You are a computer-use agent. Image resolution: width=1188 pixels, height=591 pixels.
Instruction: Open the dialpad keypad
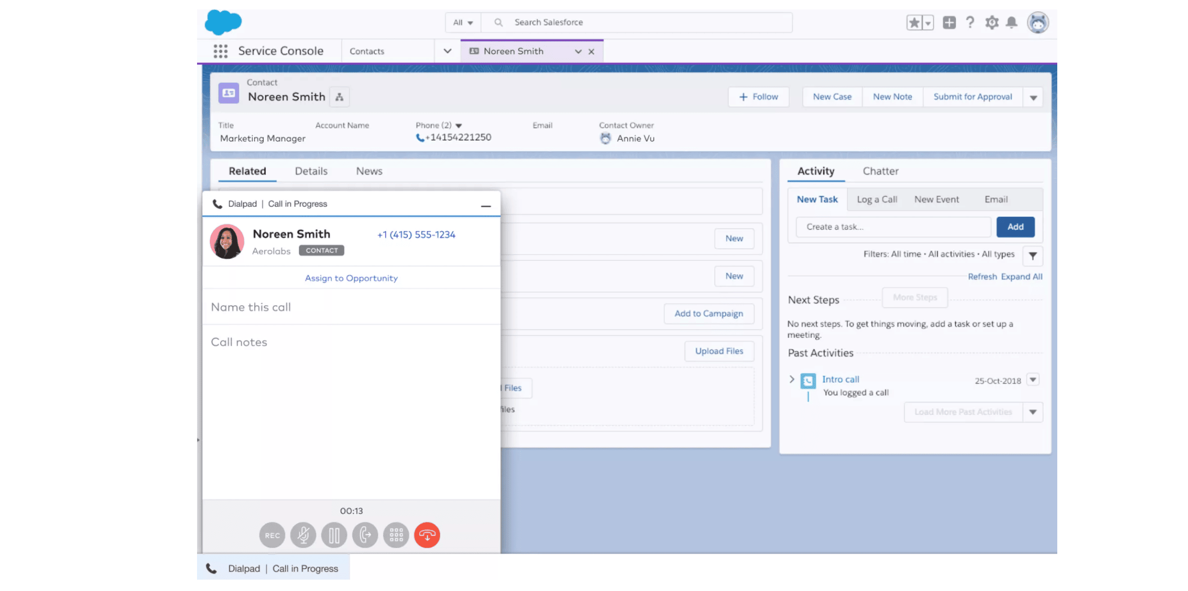[396, 535]
